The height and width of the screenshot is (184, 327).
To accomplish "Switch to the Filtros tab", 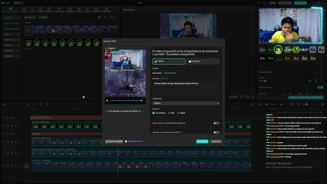I will point(79,10).
